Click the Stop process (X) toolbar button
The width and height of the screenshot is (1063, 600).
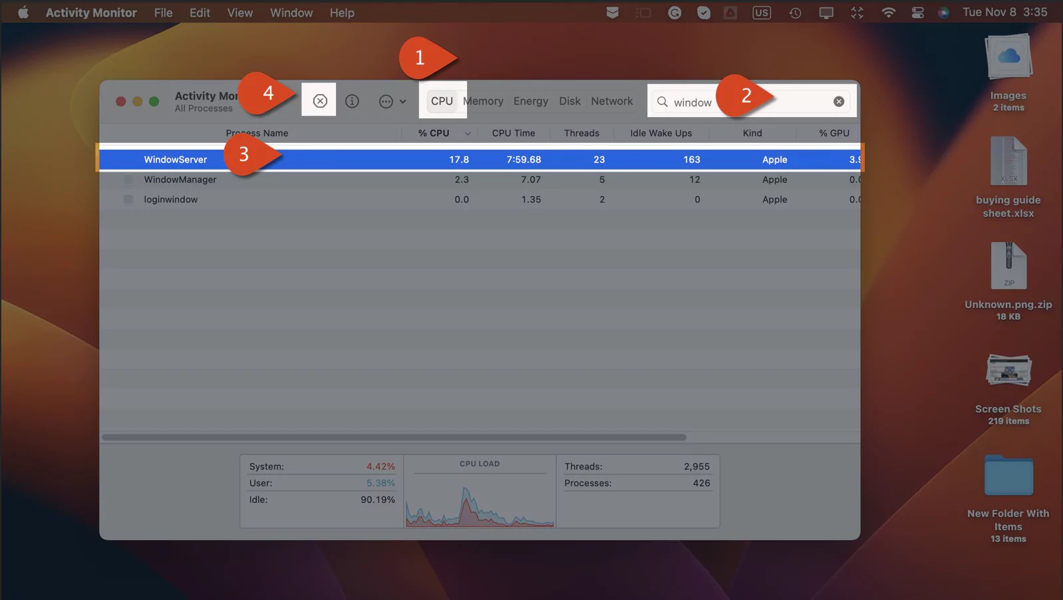(x=320, y=101)
